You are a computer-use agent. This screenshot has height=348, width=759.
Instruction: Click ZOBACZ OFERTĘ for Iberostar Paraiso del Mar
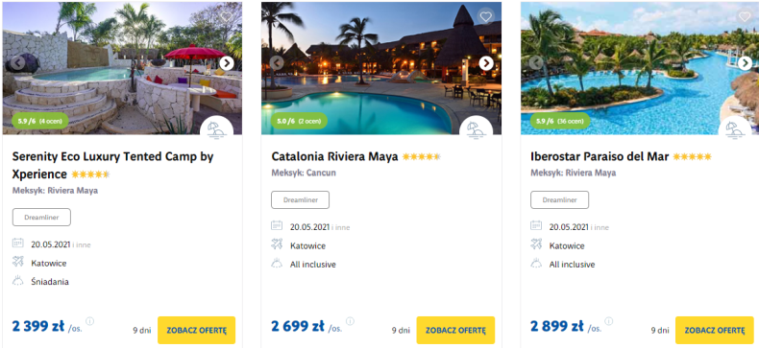[x=715, y=330]
